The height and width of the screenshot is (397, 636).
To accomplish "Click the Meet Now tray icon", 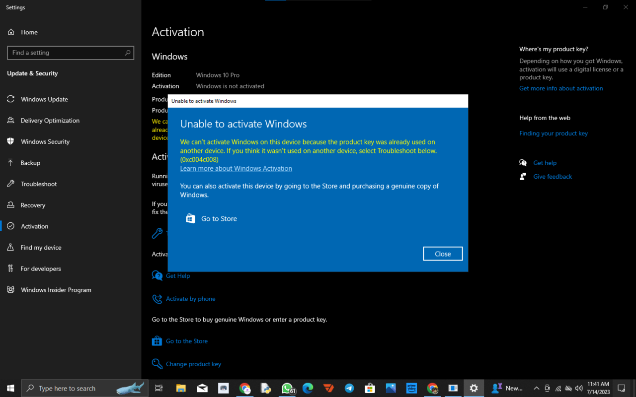I will point(547,388).
